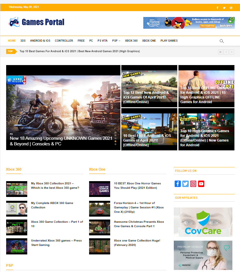Click the Instagram icon in top bar
Image resolution: width=240 pixels, height=272 pixels.
pyautogui.click(x=231, y=8)
